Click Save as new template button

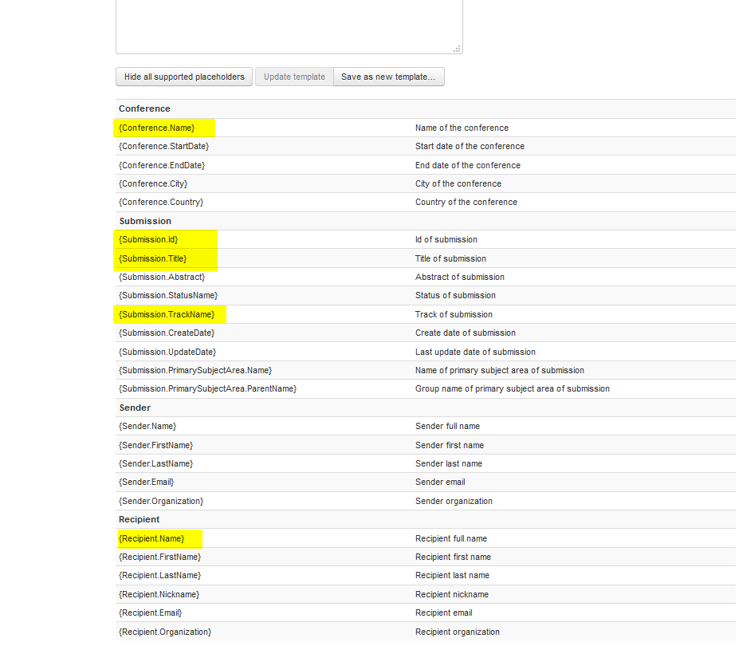tap(388, 77)
